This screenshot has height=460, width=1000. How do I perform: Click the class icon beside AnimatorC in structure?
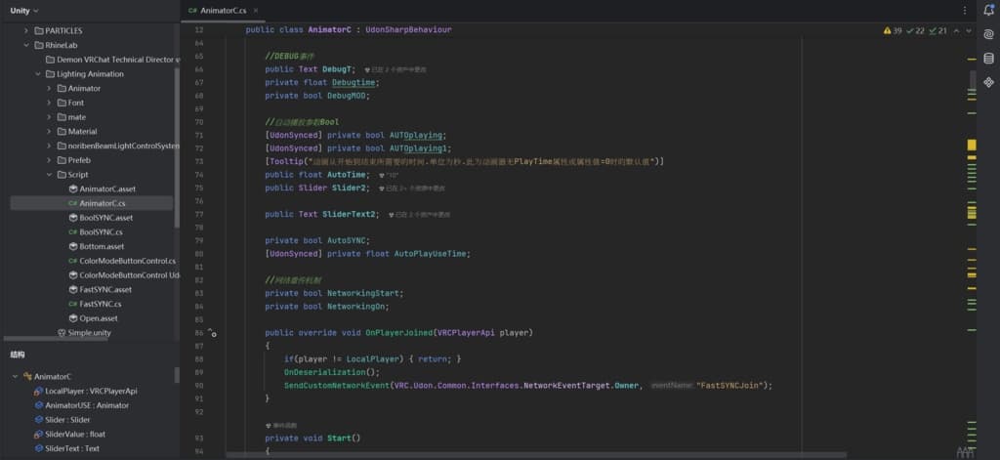[x=27, y=376]
